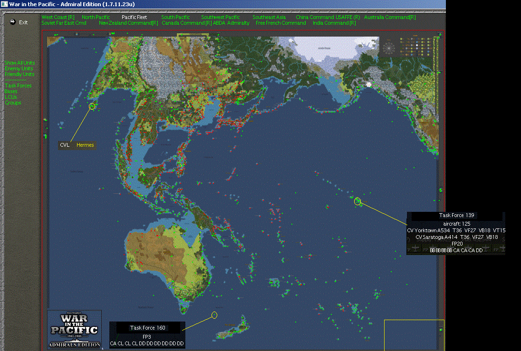Show only Friendly Units
The height and width of the screenshot is (351, 521).
point(19,74)
